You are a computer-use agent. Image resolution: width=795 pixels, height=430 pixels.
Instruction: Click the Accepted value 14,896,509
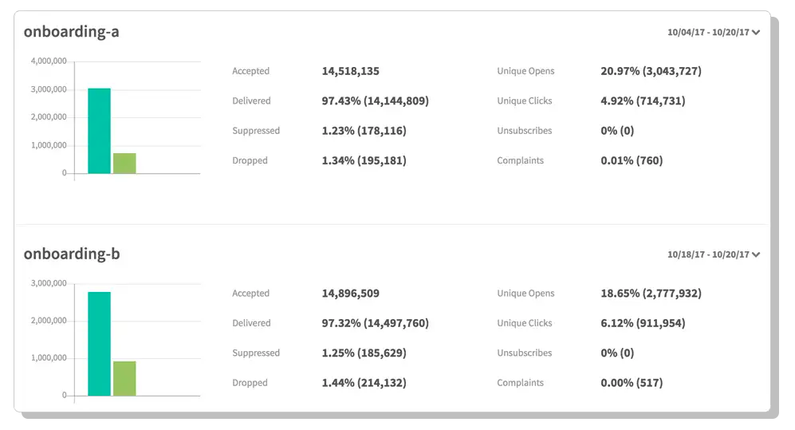pyautogui.click(x=350, y=293)
